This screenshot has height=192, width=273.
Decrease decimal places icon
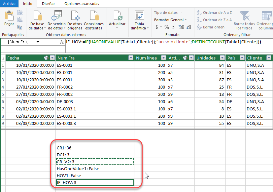[188, 27]
